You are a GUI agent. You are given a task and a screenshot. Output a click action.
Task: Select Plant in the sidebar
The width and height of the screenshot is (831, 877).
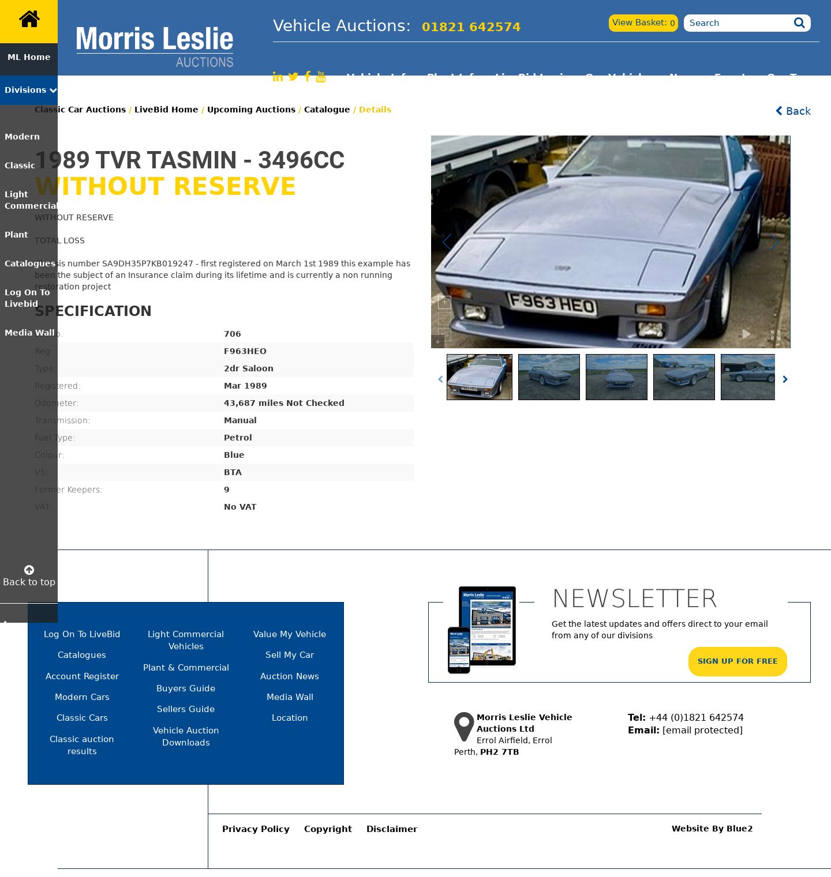[x=16, y=235]
